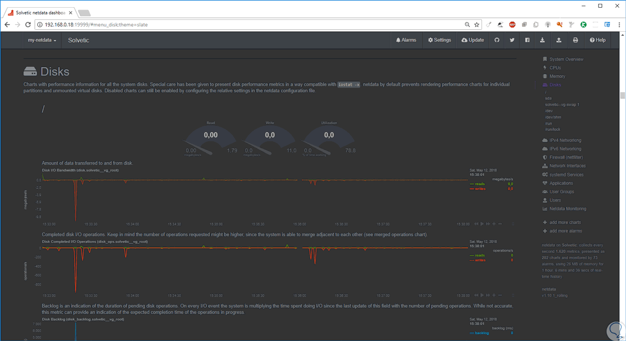Viewport: 626px width, 341px height.
Task: Click the Disk I/O Bandwidth chart resize handle
Action: (513, 224)
